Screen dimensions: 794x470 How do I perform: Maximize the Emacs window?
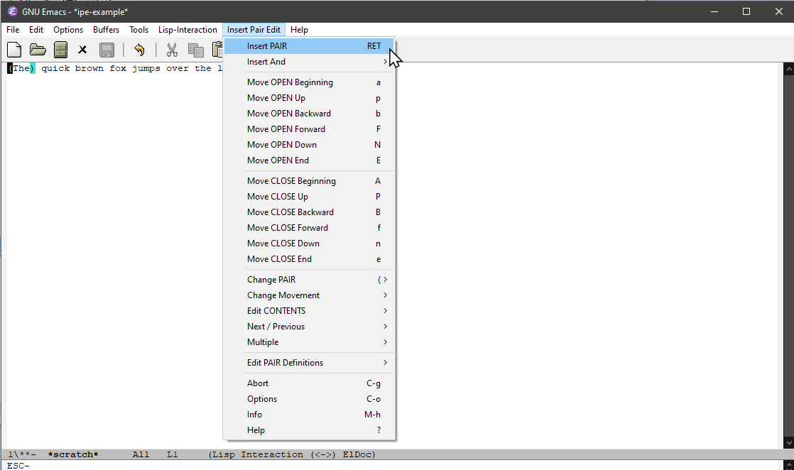coord(746,11)
